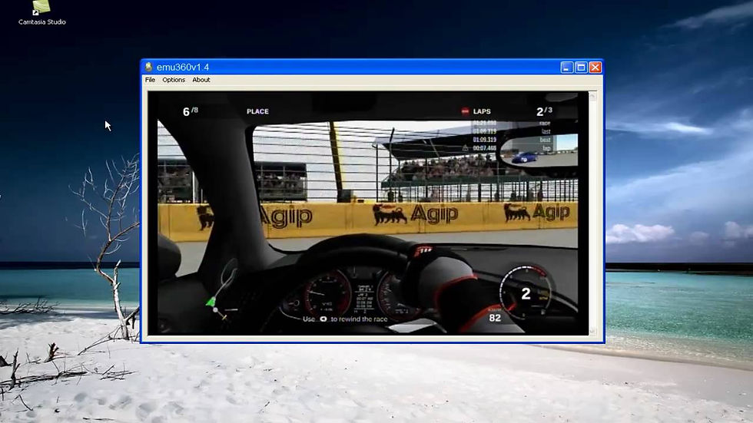Click the rewind button icon in hint text

(x=323, y=319)
